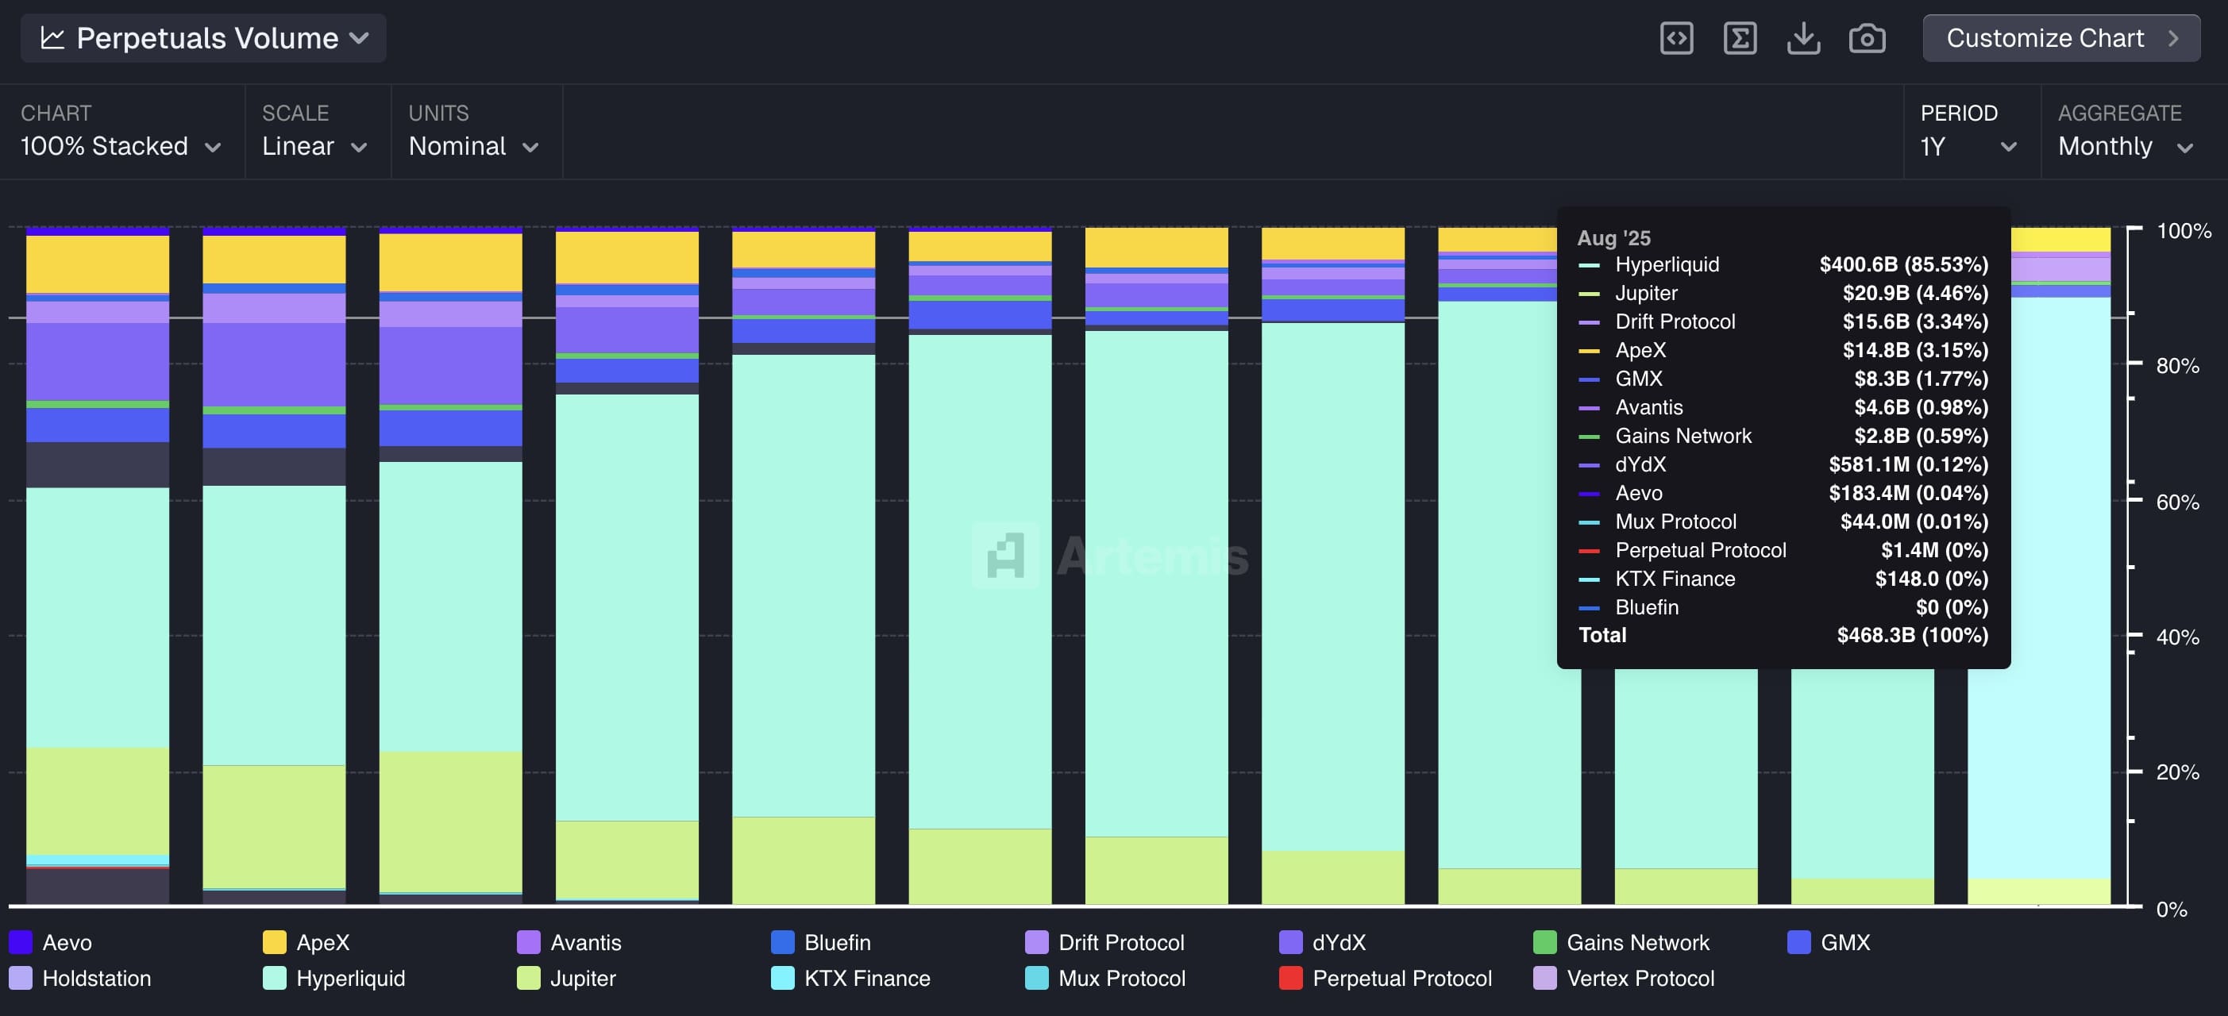
Task: Click the 40% y-axis label
Action: 2177,637
